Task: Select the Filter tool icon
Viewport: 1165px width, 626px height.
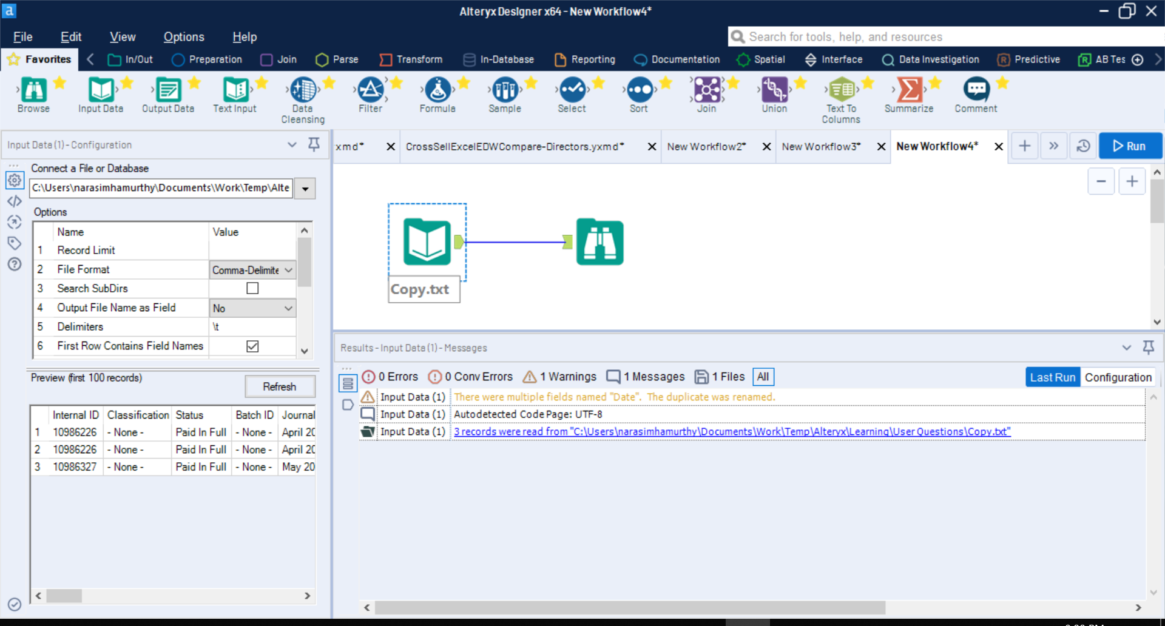Action: 370,90
